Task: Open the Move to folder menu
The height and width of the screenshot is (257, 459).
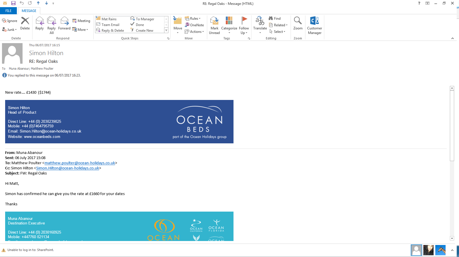Action: [x=178, y=25]
